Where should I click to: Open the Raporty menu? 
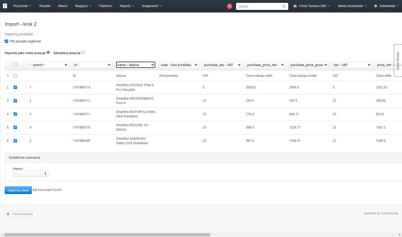click(x=127, y=6)
